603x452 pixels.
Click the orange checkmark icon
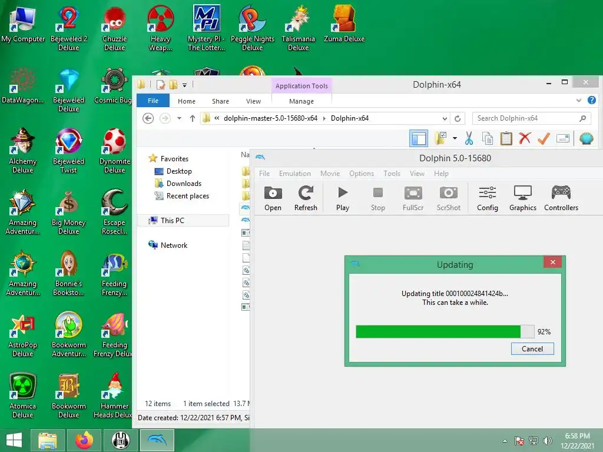point(544,138)
